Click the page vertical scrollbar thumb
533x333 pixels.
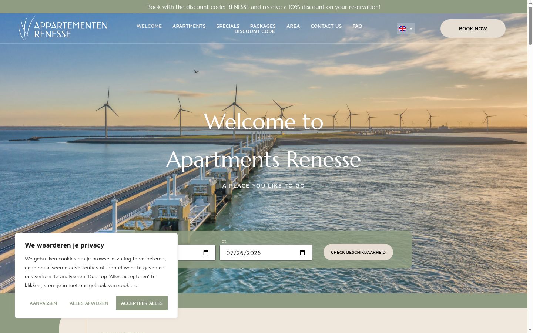pyautogui.click(x=530, y=26)
